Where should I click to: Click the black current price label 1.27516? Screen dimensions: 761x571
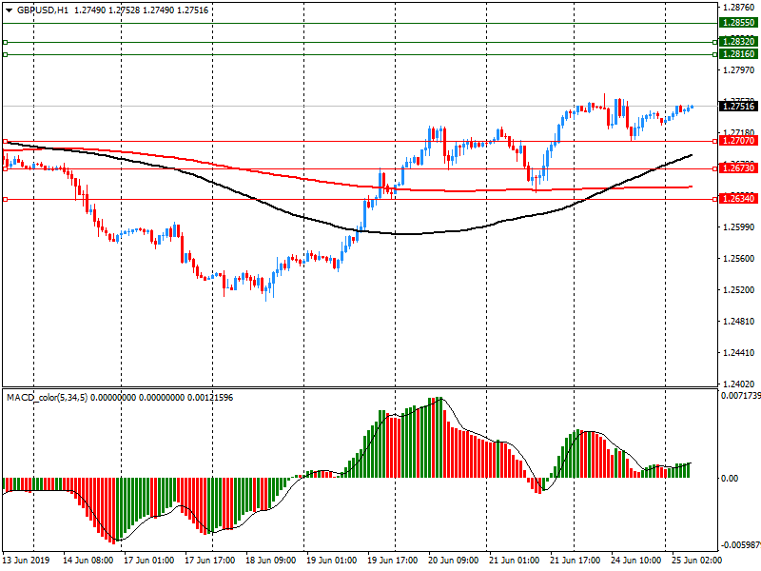pyautogui.click(x=738, y=107)
